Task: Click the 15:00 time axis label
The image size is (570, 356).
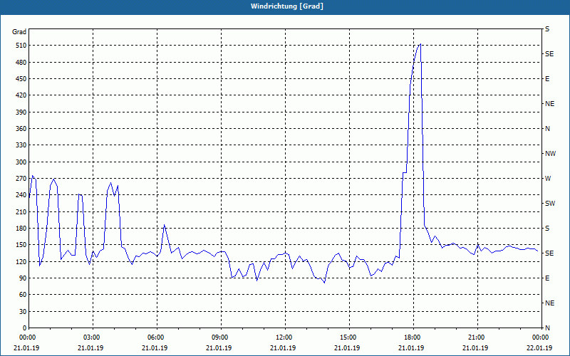Action: tap(349, 337)
